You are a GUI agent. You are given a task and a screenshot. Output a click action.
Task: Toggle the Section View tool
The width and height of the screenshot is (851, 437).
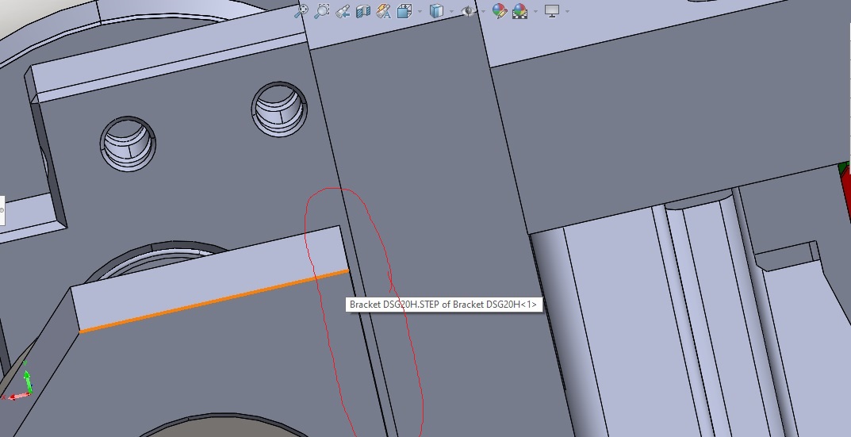pos(363,11)
